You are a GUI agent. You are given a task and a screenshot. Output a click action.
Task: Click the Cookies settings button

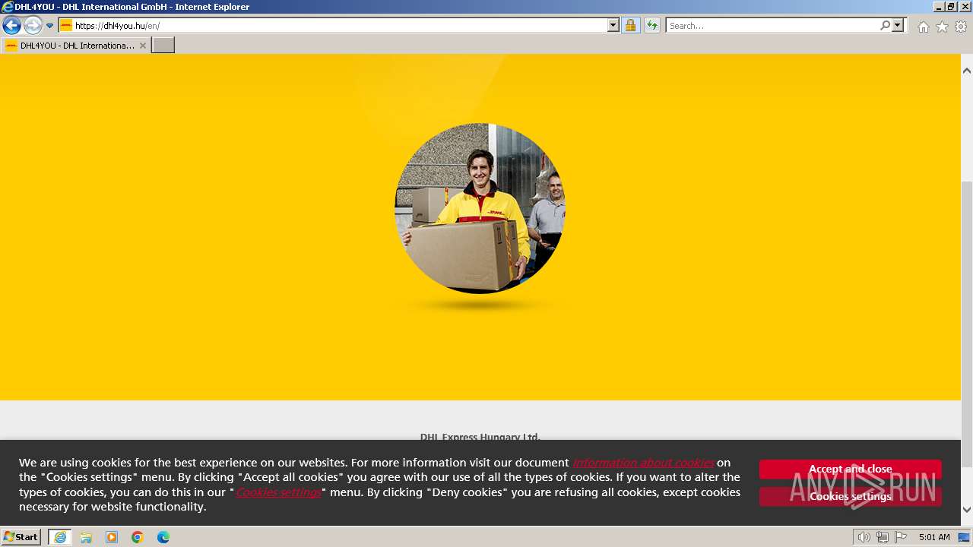(850, 496)
